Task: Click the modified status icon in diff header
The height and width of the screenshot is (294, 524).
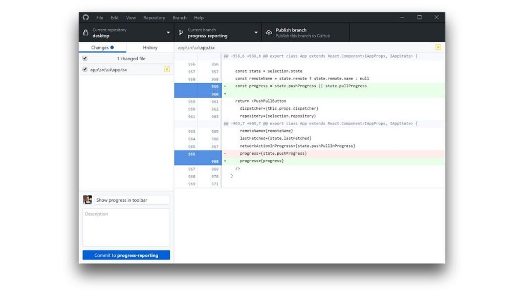Action: [x=439, y=47]
